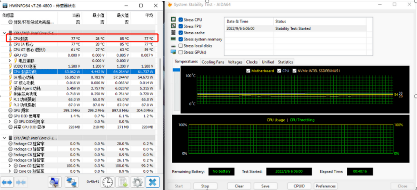Enable the Stress GPU(s) checkbox
This screenshot has width=417, height=190.
point(181,52)
